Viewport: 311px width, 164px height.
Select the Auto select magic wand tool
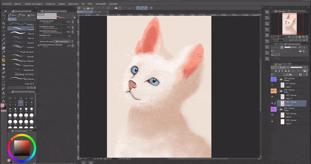[x=3, y=35]
